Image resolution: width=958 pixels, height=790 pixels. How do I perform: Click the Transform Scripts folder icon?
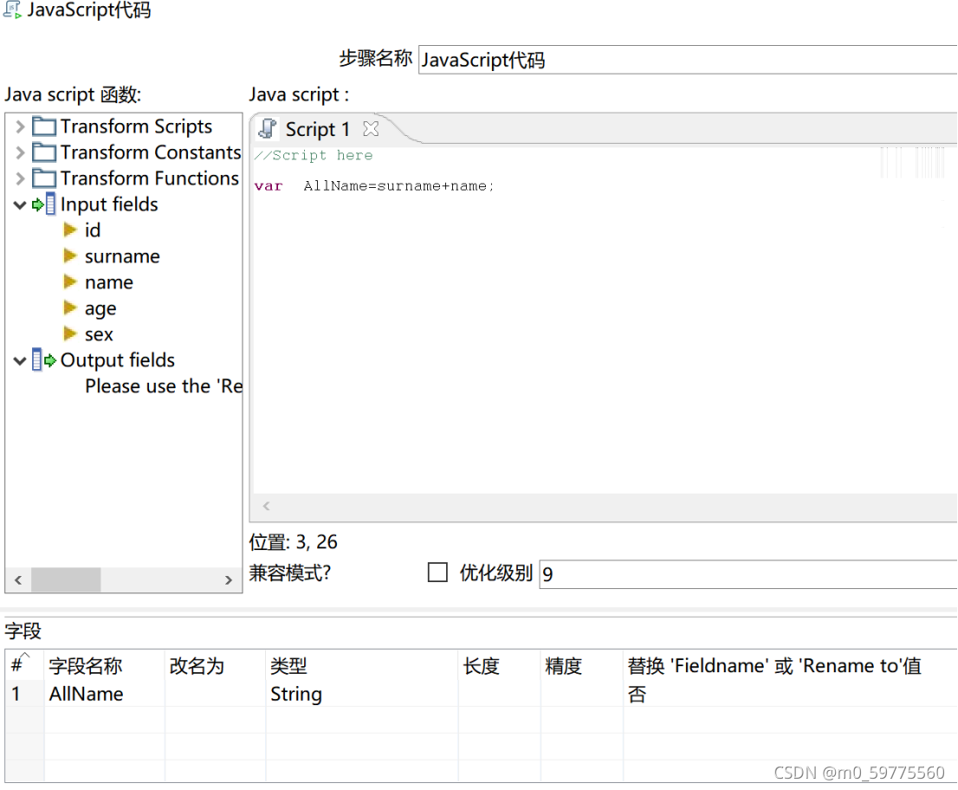[x=44, y=126]
